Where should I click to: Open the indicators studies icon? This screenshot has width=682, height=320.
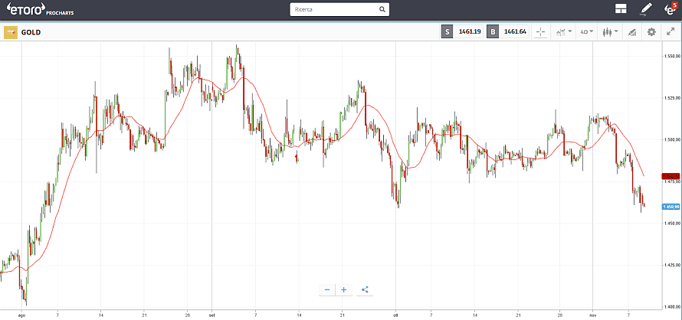[631, 32]
